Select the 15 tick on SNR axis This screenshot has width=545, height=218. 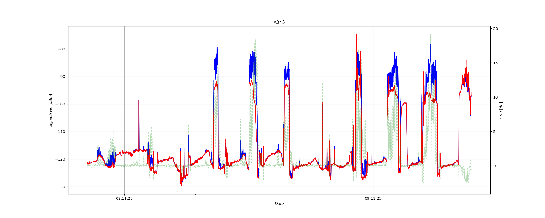click(495, 63)
